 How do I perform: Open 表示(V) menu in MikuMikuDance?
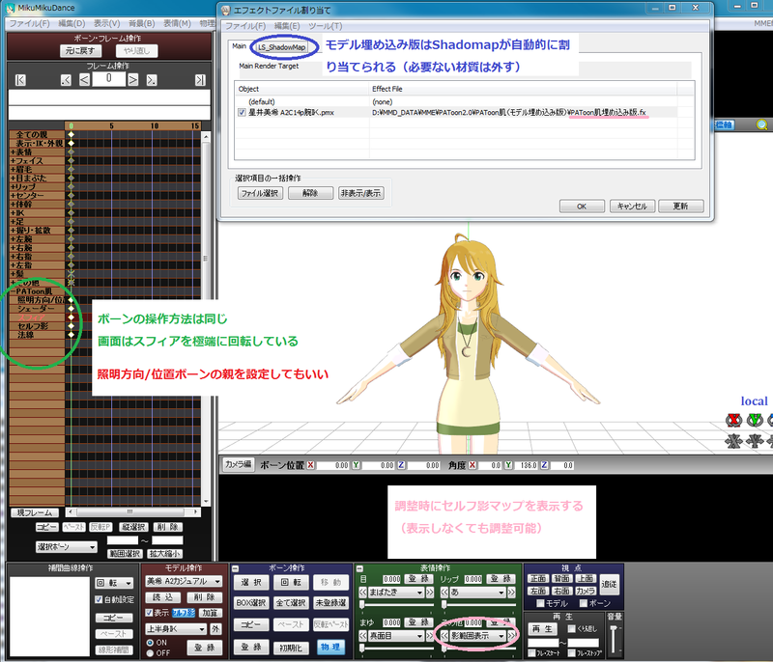[107, 23]
